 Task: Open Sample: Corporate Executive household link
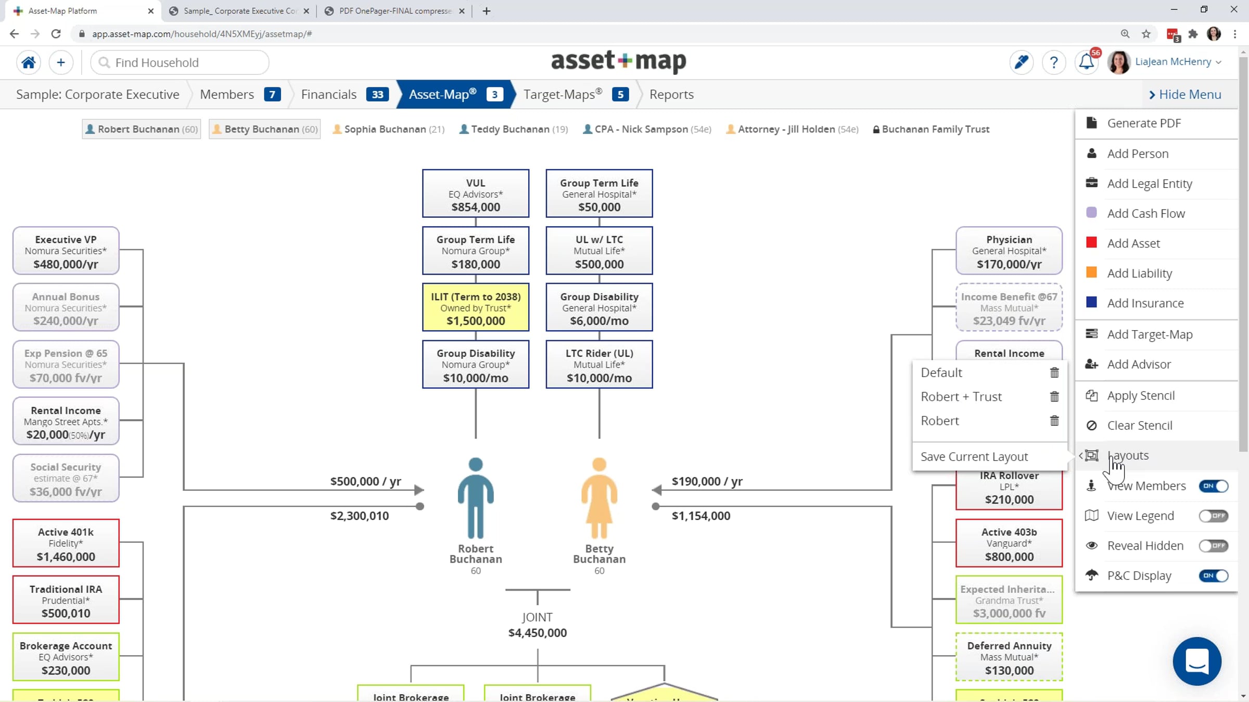(98, 95)
